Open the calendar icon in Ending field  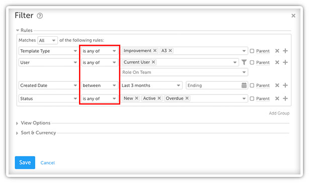[244, 85]
